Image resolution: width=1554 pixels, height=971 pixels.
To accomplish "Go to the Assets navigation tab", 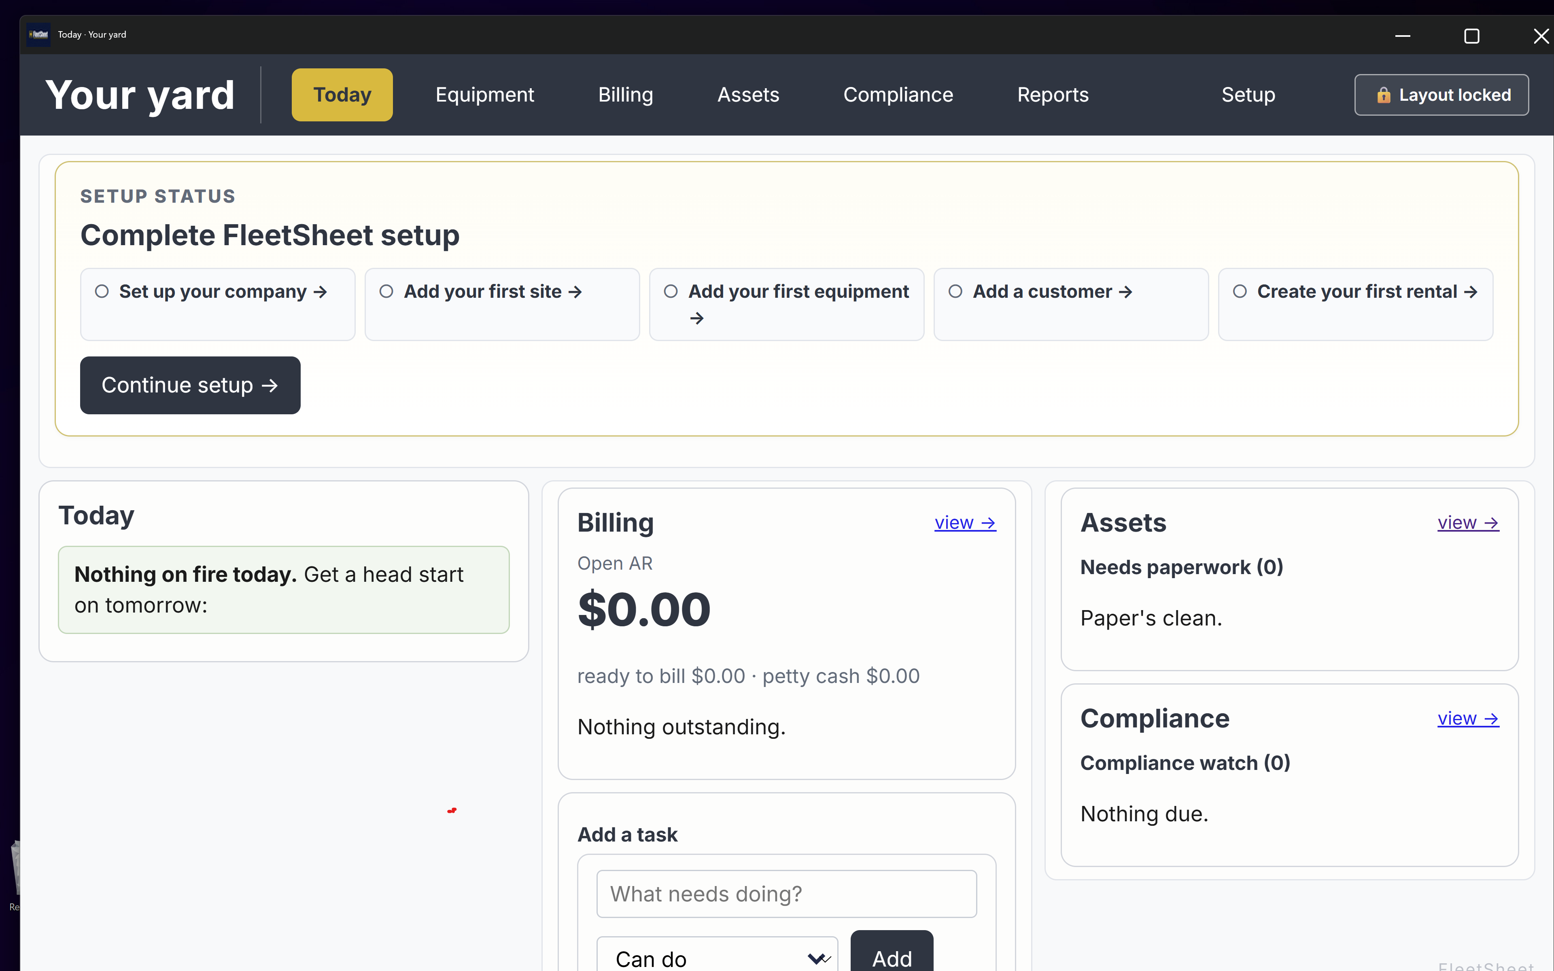I will point(748,95).
